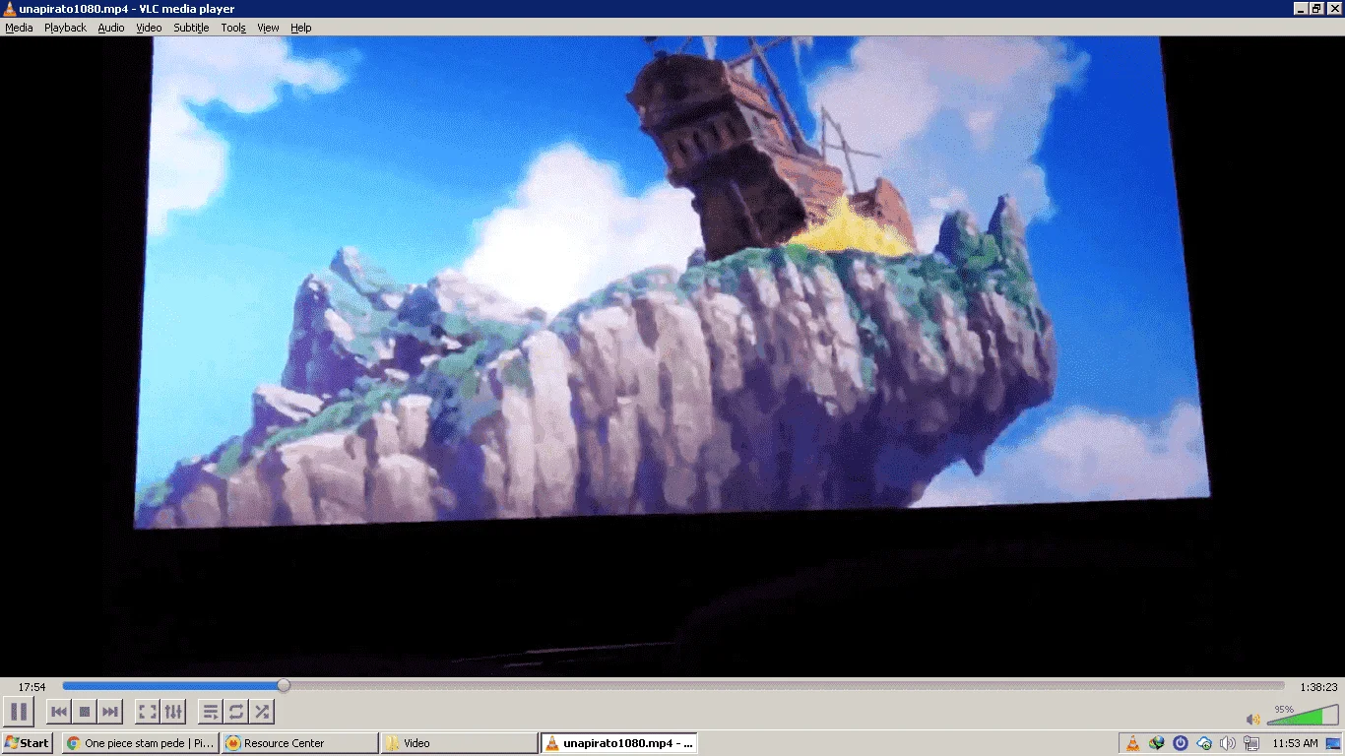Open the Tools menu
1345x756 pixels.
click(x=233, y=28)
